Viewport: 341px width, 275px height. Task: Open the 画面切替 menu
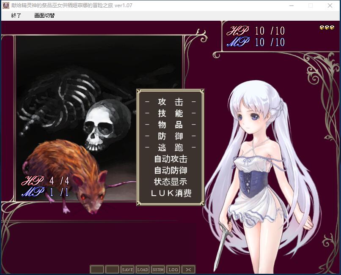tap(44, 16)
